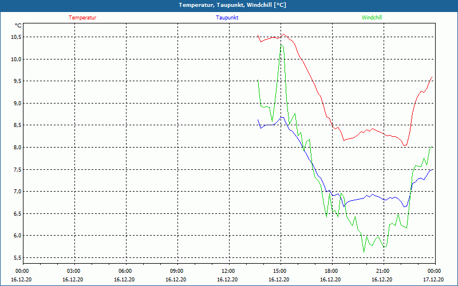Click the 21:00 time axis label

382,271
